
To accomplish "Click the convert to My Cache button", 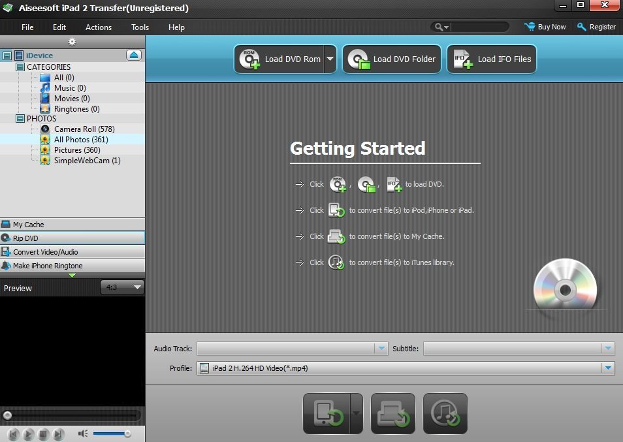I will click(x=393, y=413).
